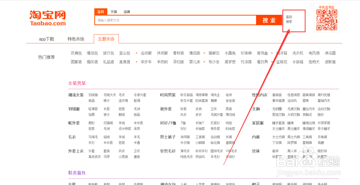Click the 淋浴器 link

(x=330, y=53)
